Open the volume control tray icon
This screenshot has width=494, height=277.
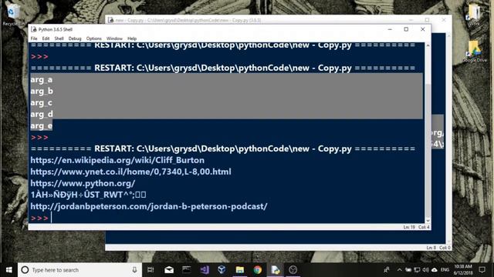click(425, 270)
